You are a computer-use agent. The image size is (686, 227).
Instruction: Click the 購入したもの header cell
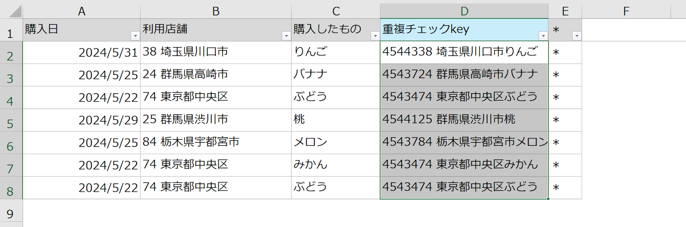pos(336,30)
